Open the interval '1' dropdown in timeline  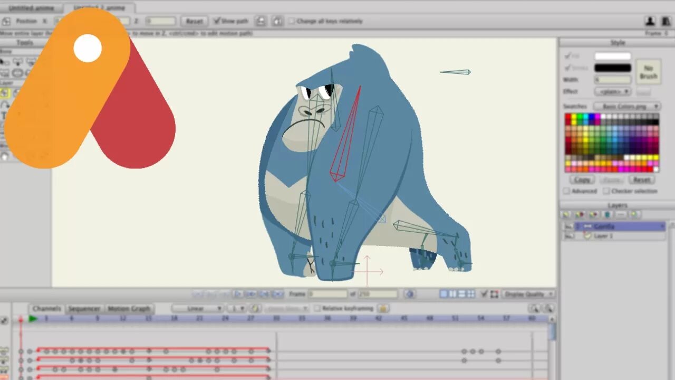[237, 308]
